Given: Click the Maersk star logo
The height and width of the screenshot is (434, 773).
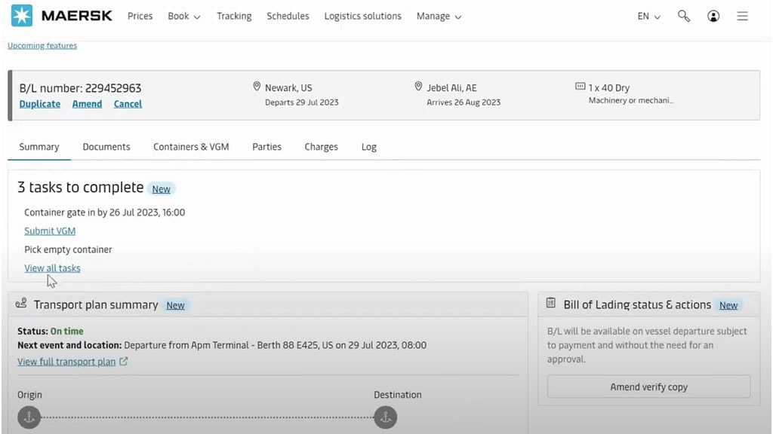Looking at the screenshot, I should pyautogui.click(x=22, y=15).
